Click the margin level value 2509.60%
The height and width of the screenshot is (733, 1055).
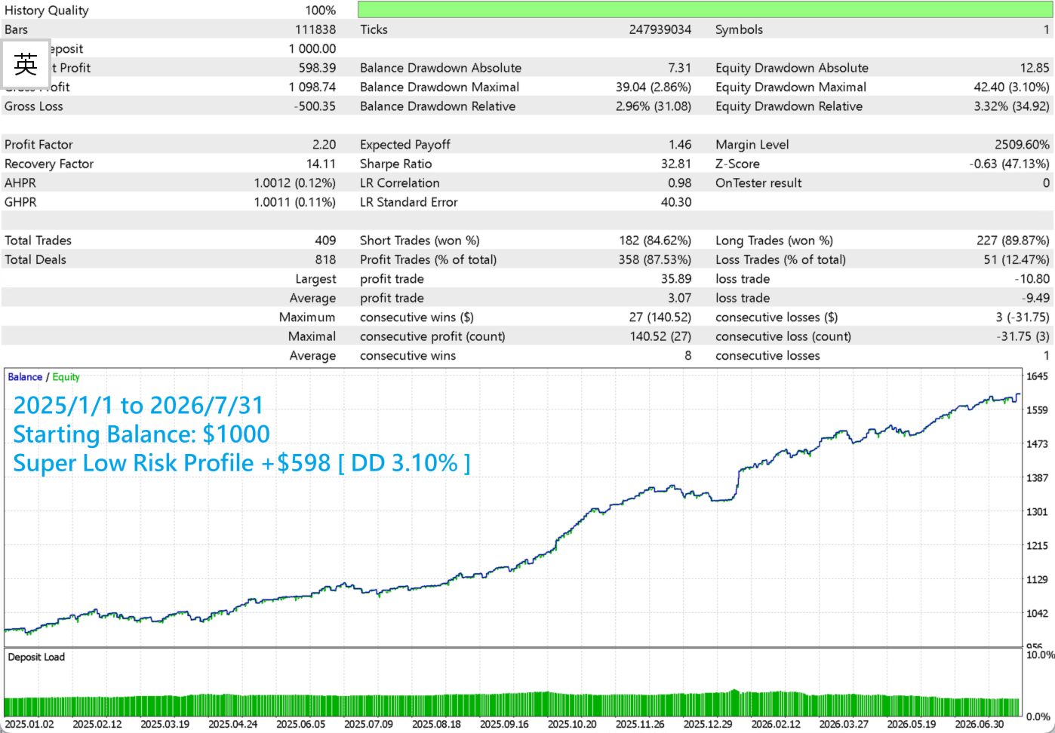click(1022, 145)
